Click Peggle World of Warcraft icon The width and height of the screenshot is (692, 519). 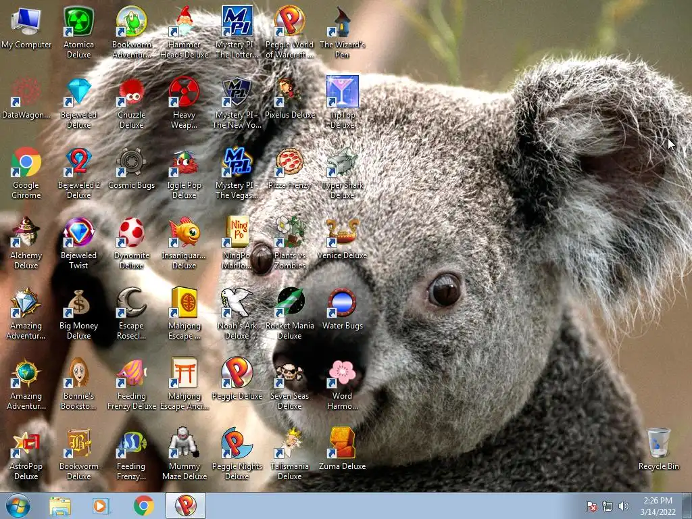click(289, 21)
